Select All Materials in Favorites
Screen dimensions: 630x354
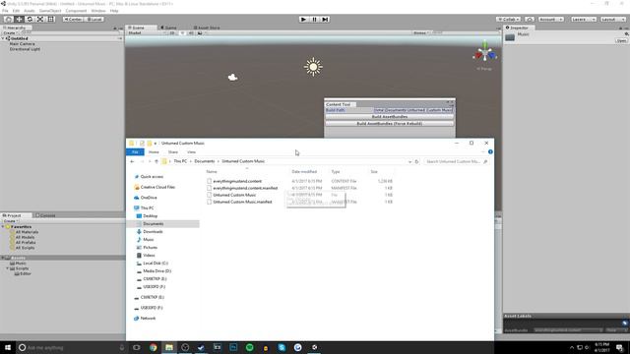click(27, 232)
